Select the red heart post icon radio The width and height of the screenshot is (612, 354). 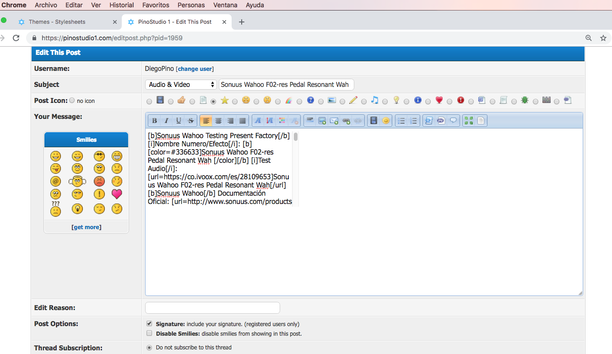(428, 102)
